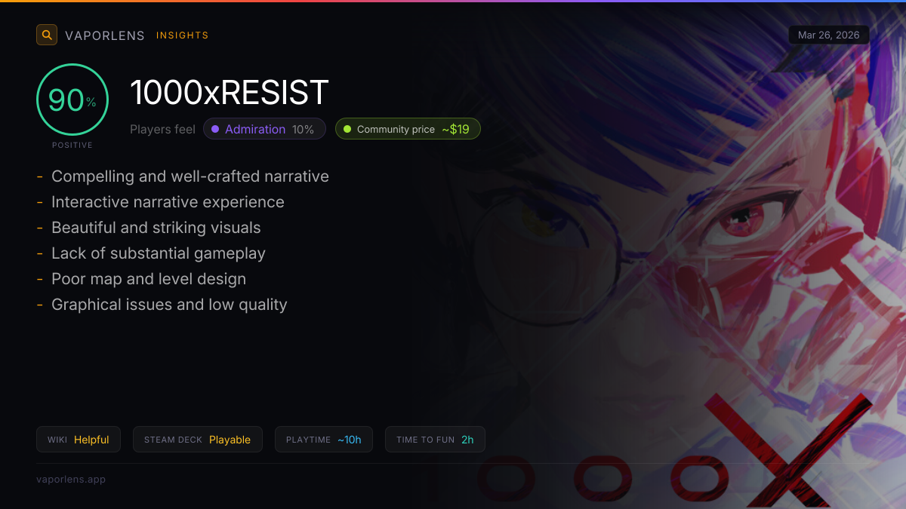Click the green community price dot
Viewport: 906px width, 509px height.
coord(347,129)
